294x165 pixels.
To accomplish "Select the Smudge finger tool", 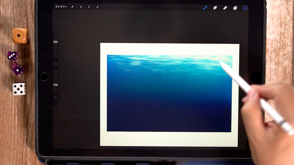I will [215, 8].
